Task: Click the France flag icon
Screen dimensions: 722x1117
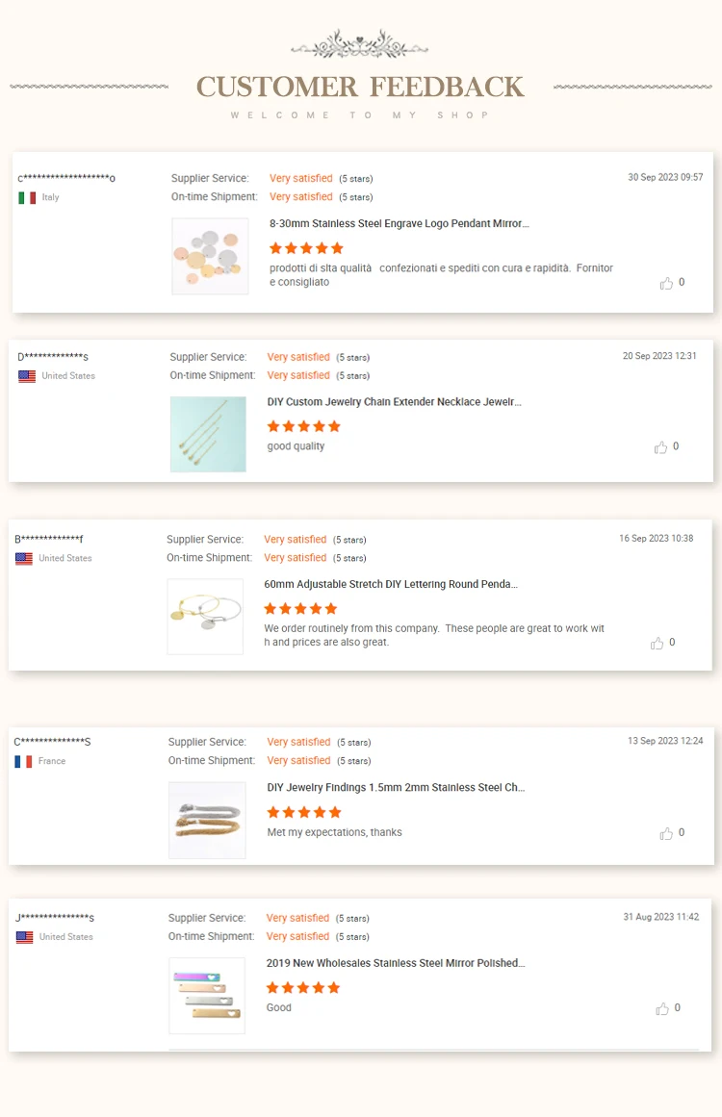Action: tap(23, 761)
